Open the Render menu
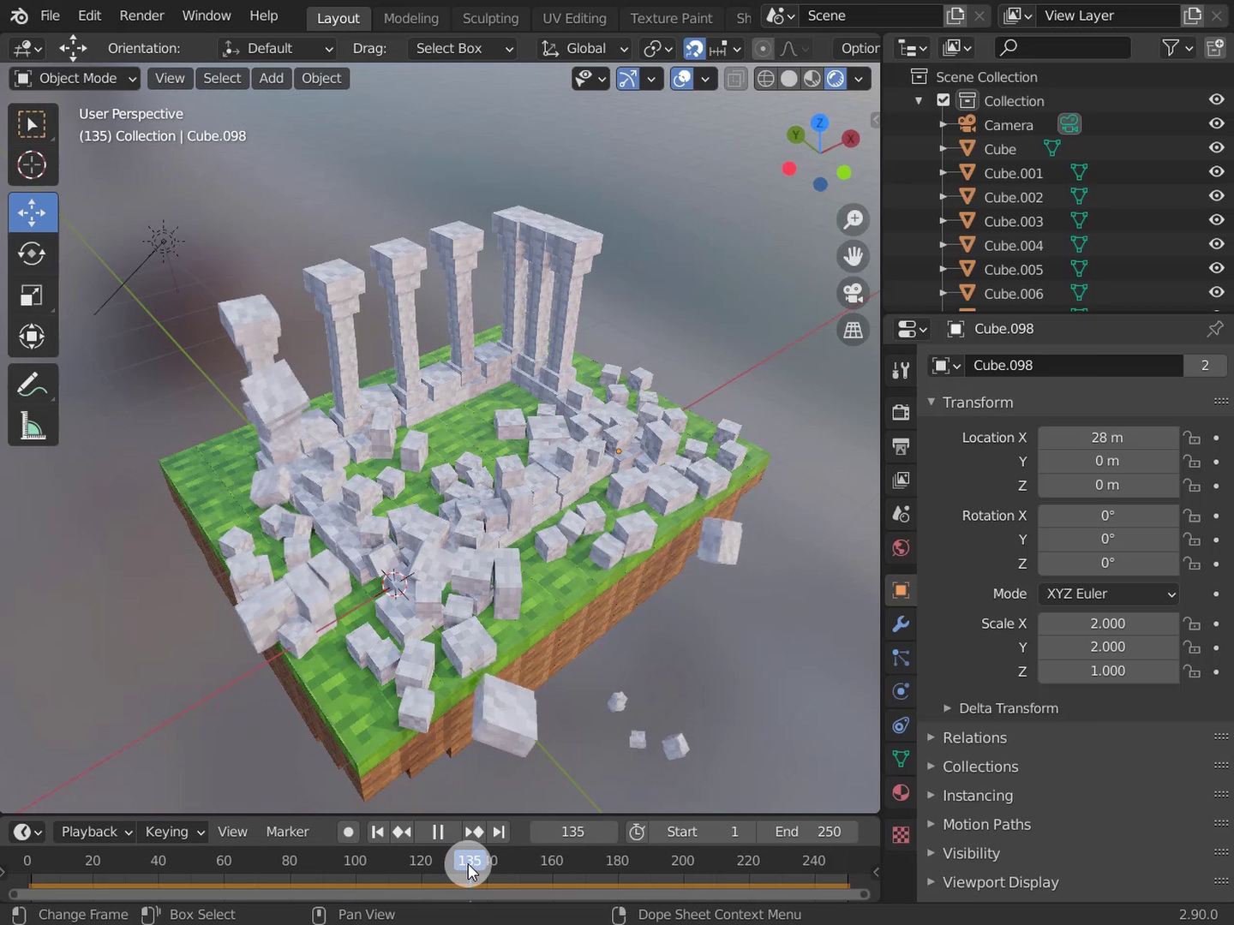This screenshot has height=925, width=1234. coord(141,15)
